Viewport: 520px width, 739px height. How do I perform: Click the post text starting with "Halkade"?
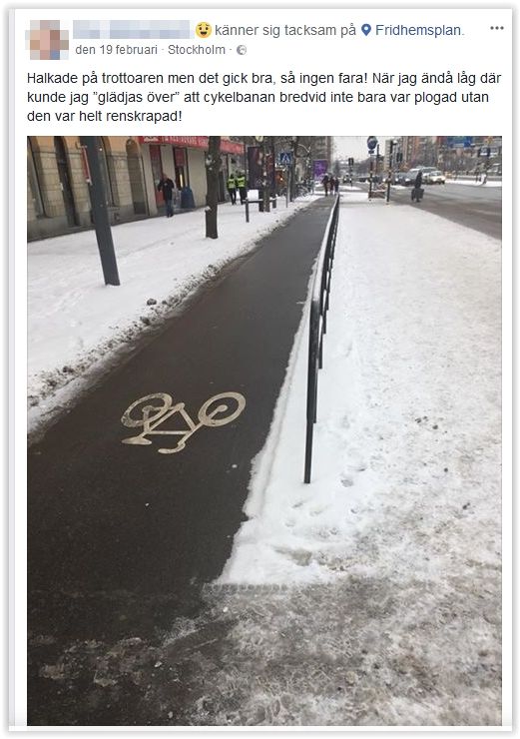[x=264, y=97]
